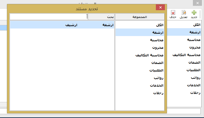The width and height of the screenshot is (204, 118).
Task: Select الخدمات in the dialog group list
Action: click(x=140, y=85)
